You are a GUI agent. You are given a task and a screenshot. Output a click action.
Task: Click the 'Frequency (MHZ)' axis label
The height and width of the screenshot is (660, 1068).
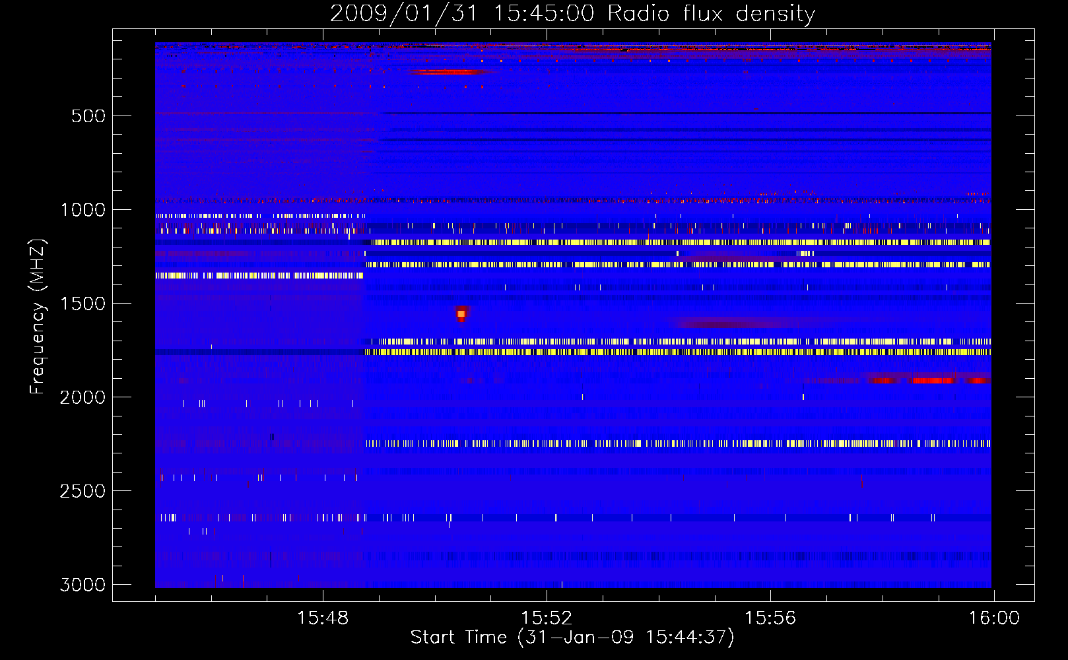tap(38, 317)
